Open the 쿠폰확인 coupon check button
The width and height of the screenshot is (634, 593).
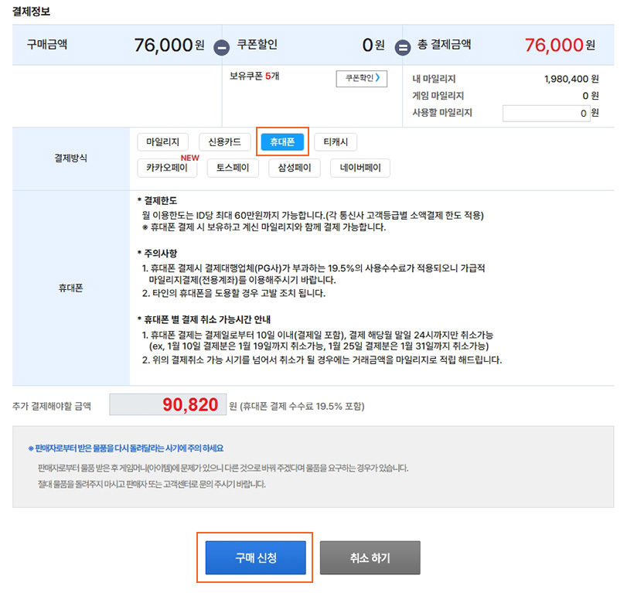point(361,78)
